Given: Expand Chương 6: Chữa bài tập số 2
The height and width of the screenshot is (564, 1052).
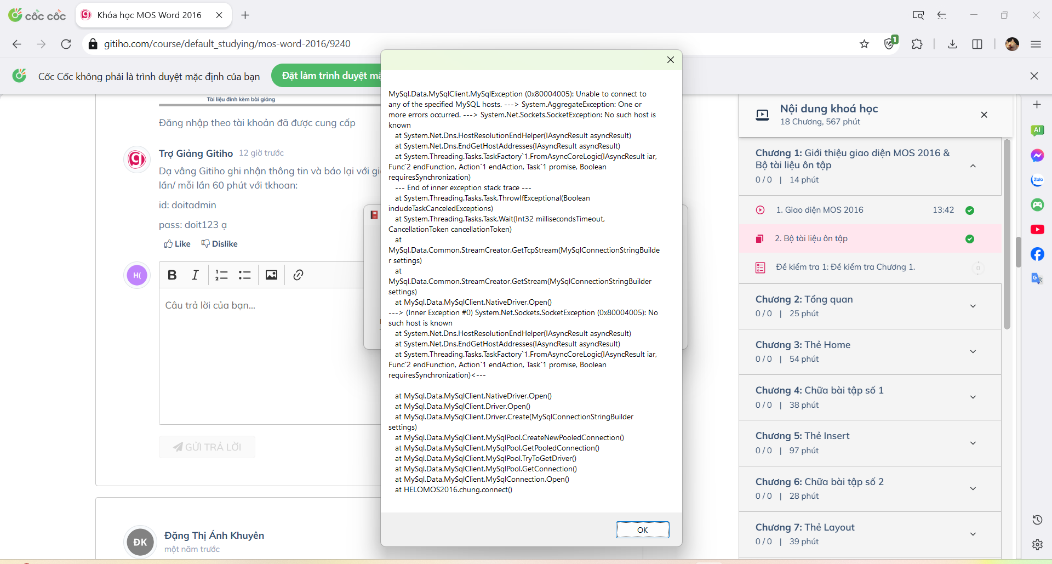Looking at the screenshot, I should click(x=973, y=488).
